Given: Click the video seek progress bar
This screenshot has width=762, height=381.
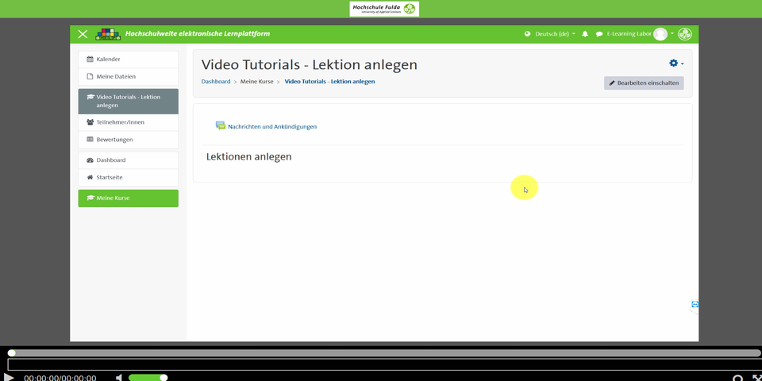Looking at the screenshot, I should [385, 352].
